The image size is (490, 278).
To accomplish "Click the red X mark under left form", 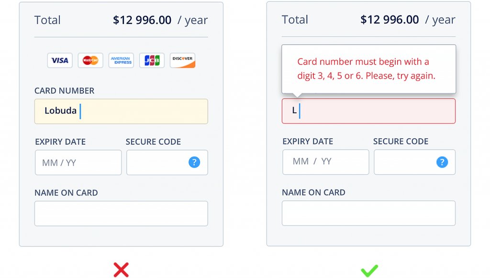I will click(x=121, y=270).
